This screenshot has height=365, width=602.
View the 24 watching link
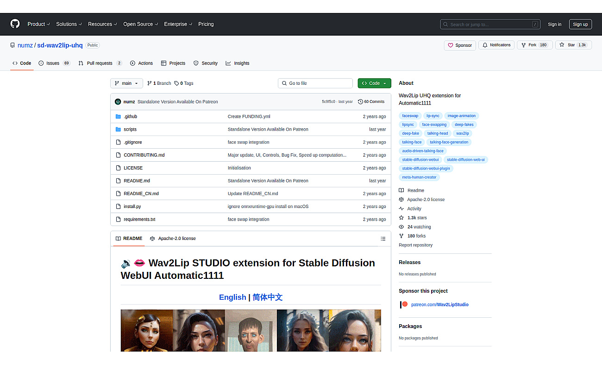tap(415, 227)
